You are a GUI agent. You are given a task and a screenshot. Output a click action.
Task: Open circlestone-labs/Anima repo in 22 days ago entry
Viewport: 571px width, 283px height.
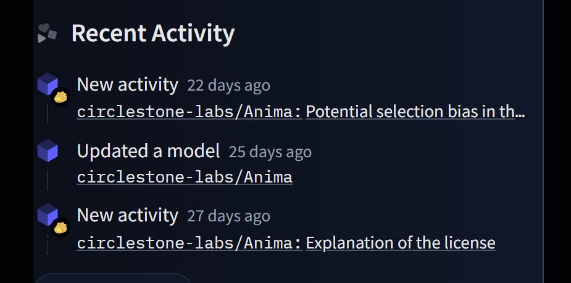tap(189, 112)
